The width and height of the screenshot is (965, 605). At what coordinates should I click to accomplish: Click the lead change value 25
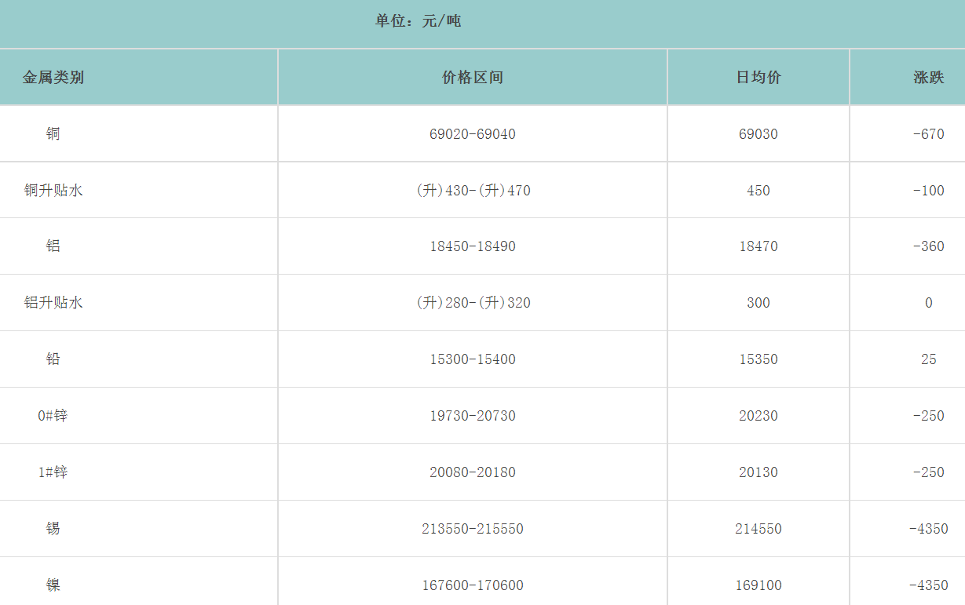(928, 359)
